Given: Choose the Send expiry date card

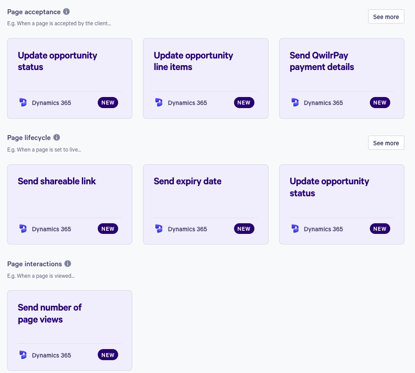Looking at the screenshot, I should (x=206, y=205).
